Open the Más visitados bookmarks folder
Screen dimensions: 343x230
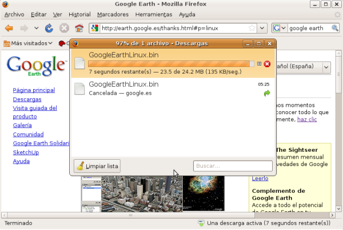28,43
